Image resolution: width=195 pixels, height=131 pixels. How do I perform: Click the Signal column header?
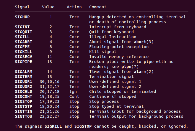22,7
